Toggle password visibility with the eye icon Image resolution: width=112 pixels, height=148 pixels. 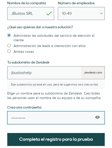[x=97, y=117]
